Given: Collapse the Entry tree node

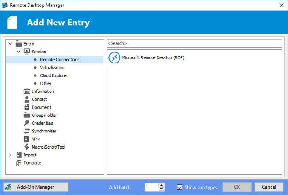Looking at the screenshot, I should 10,44.
